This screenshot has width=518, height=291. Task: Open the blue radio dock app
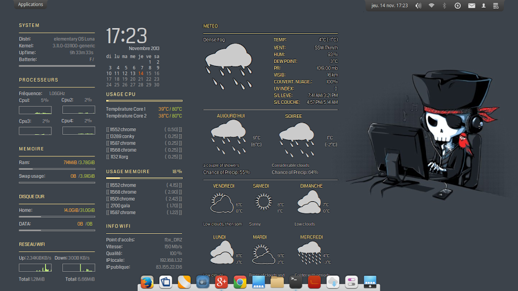click(x=202, y=282)
